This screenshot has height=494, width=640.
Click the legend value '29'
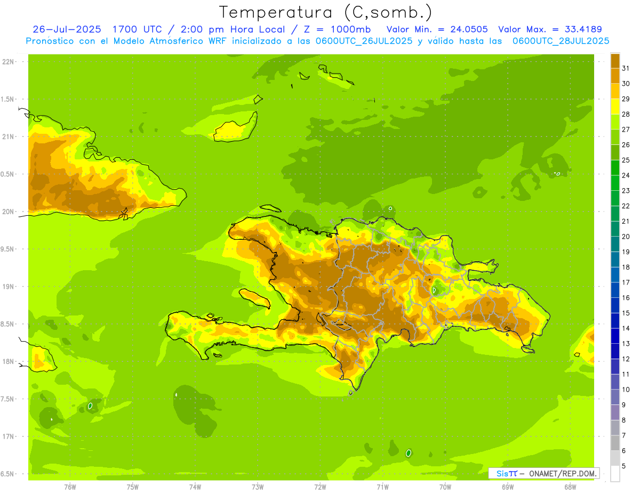(626, 99)
